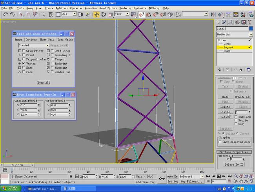Enable Endpoint snap checkbox
Viewport: 255px width, 192px height.
pos(52,63)
